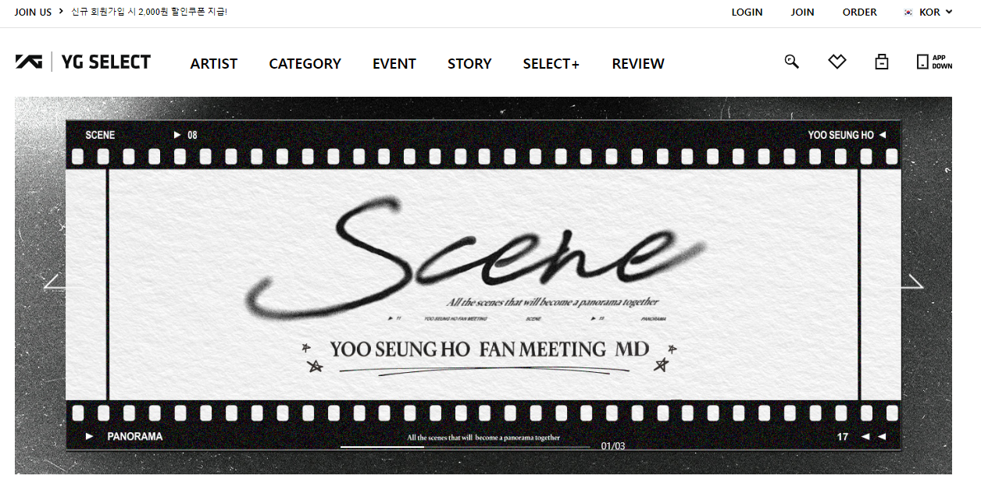981x504 pixels.
Task: Tap the APP DOWN phone icon
Action: pyautogui.click(x=934, y=62)
